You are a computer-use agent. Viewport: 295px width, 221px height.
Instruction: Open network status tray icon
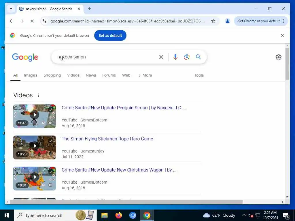pyautogui.click(x=258, y=215)
